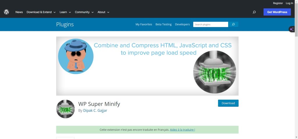Click the Aidez à la traduire link

point(182,130)
